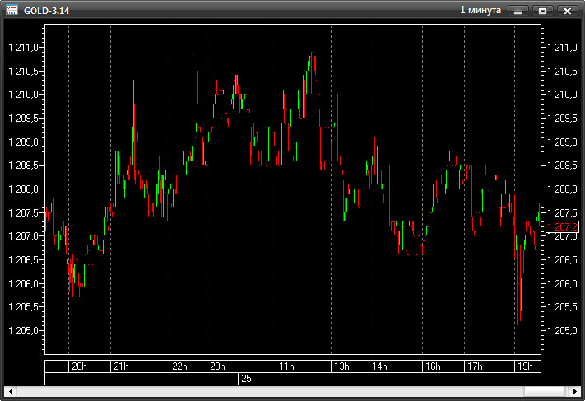Click the left axis price 1 208,0
Screen dimensions: 585x401
click(x=24, y=189)
